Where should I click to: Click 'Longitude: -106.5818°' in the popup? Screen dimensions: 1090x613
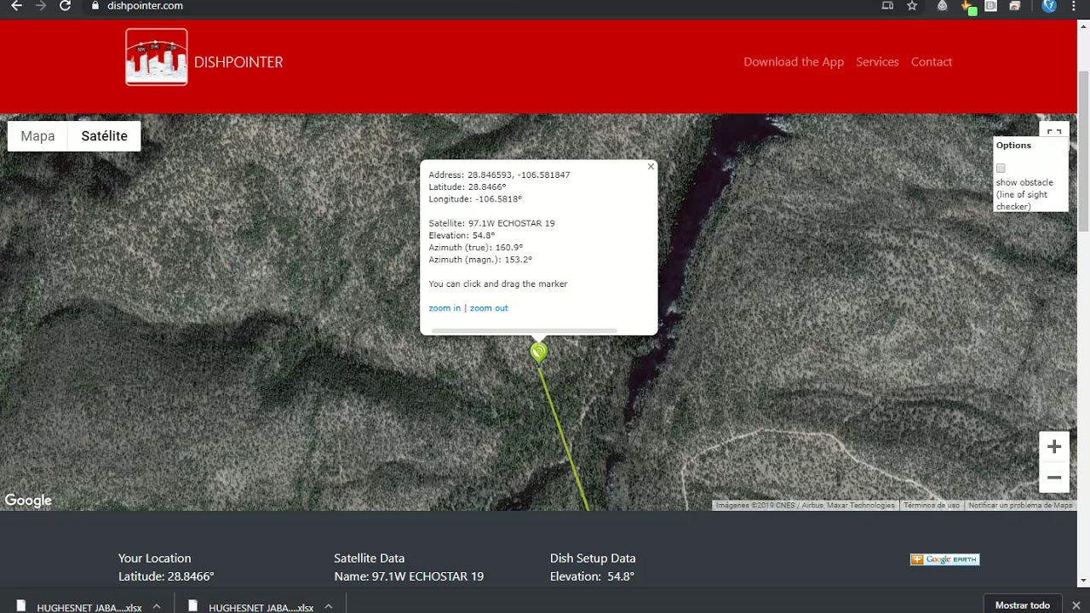coord(475,199)
